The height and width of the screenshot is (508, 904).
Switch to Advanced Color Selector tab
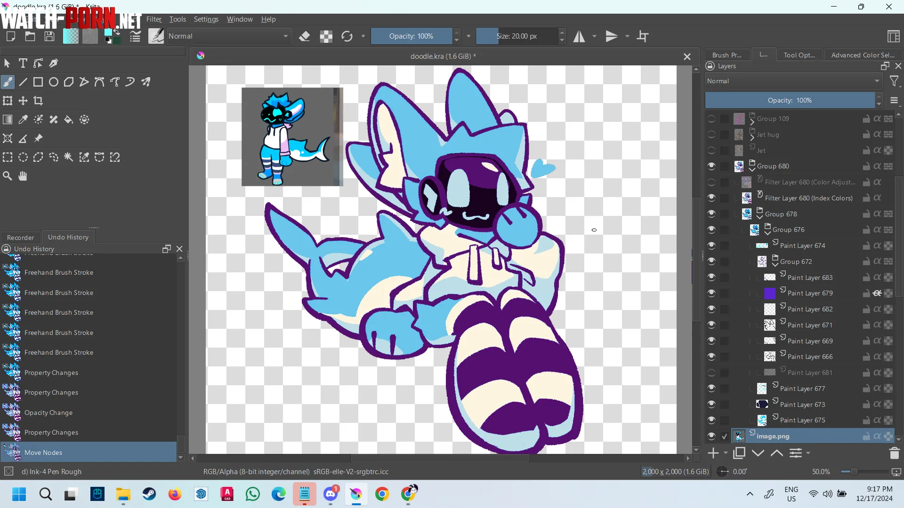863,55
